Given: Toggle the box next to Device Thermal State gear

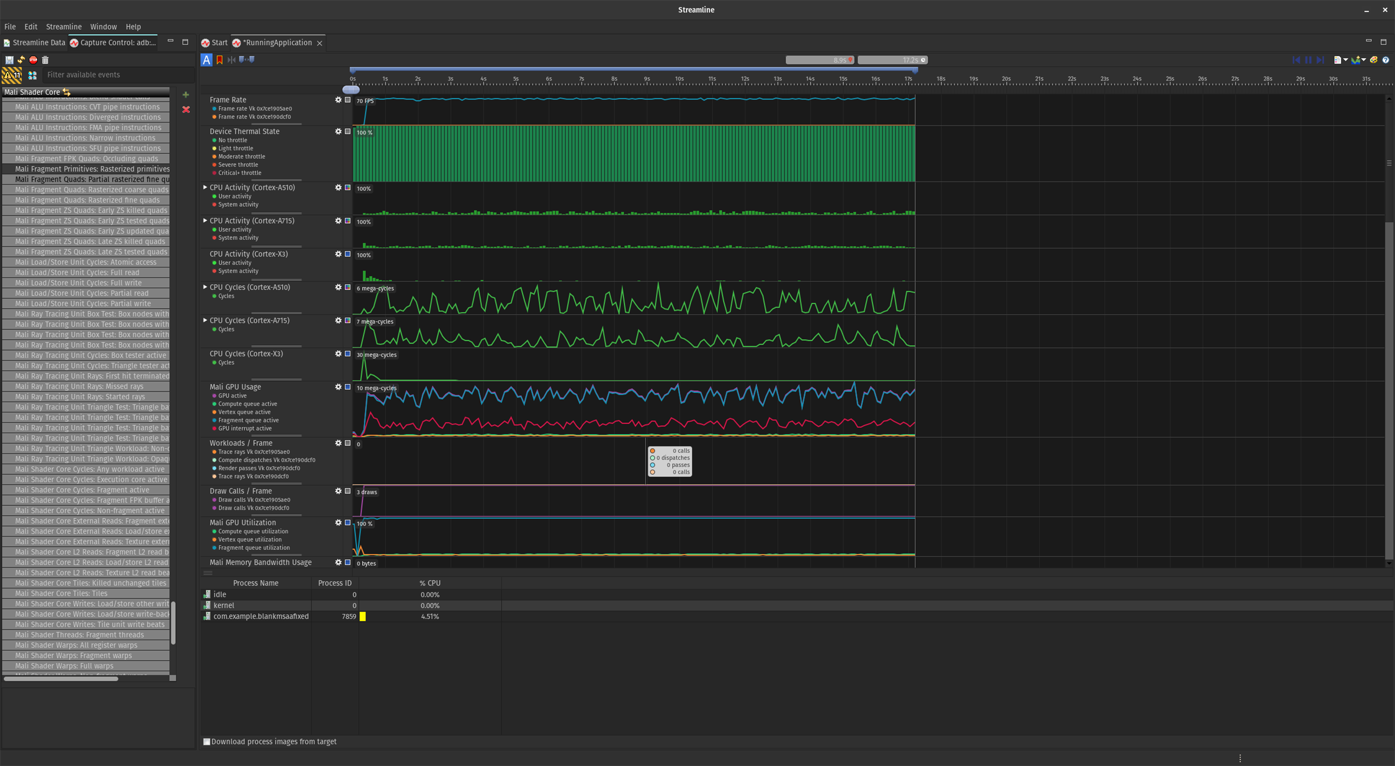Looking at the screenshot, I should pos(347,131).
